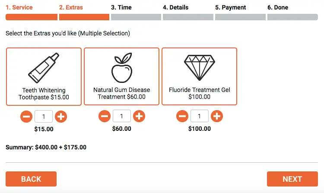Select the 5. Payment step tab
Image resolution: width=324 pixels, height=193 pixels.
click(x=231, y=7)
